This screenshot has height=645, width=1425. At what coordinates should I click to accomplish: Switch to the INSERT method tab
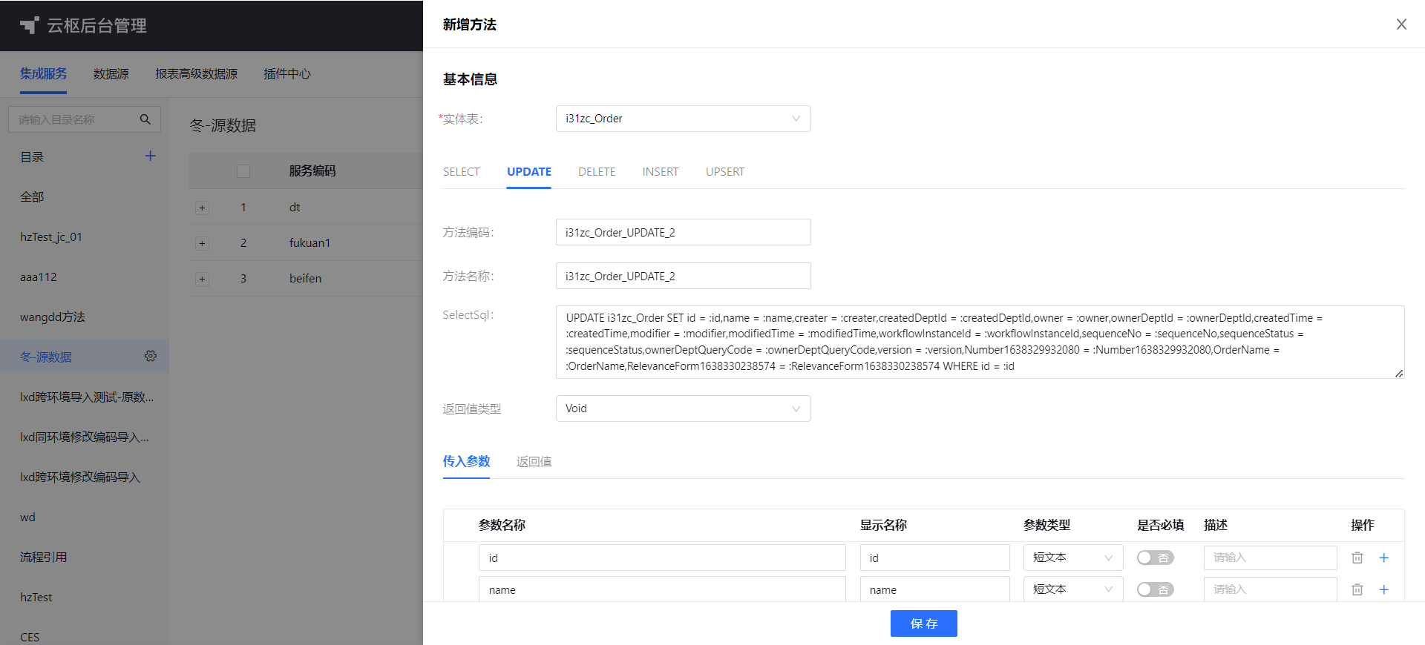pos(661,172)
